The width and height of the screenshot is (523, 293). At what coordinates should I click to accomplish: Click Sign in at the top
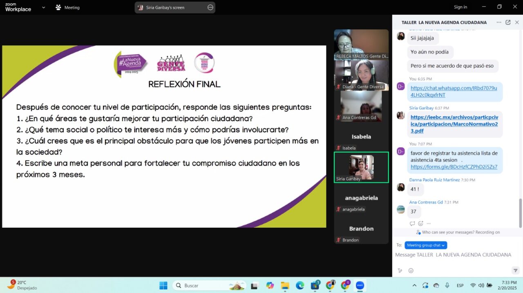pyautogui.click(x=460, y=7)
